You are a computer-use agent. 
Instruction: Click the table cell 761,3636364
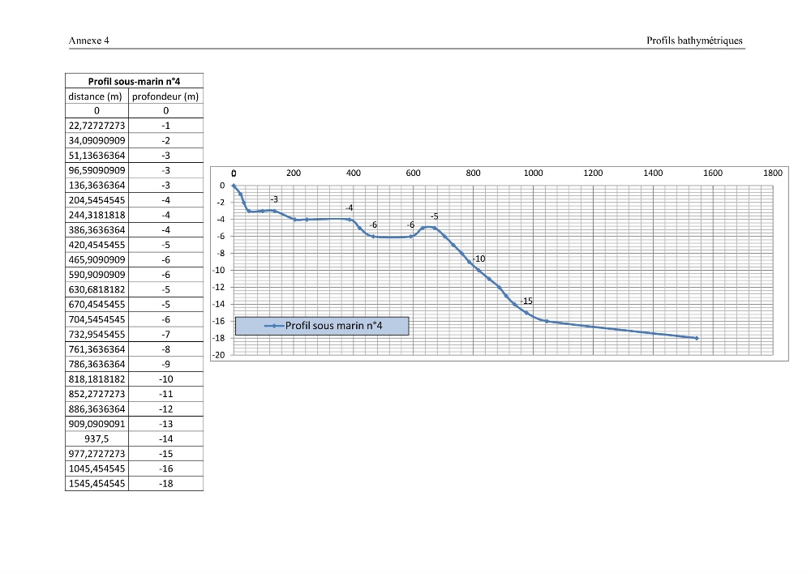click(x=97, y=349)
